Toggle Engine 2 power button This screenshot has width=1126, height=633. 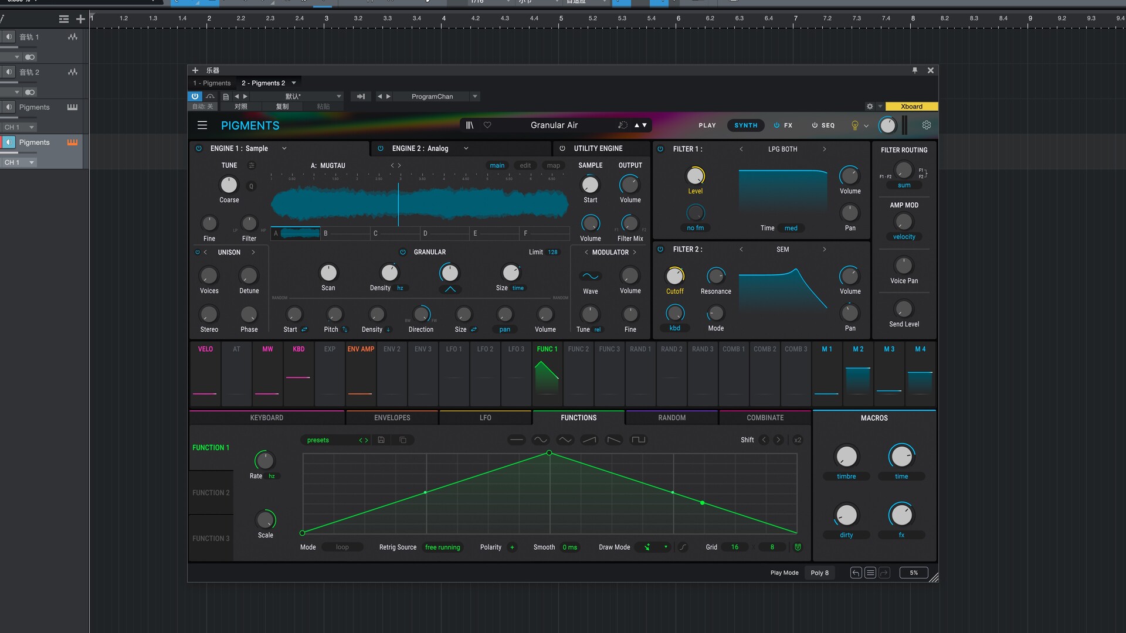tap(381, 148)
